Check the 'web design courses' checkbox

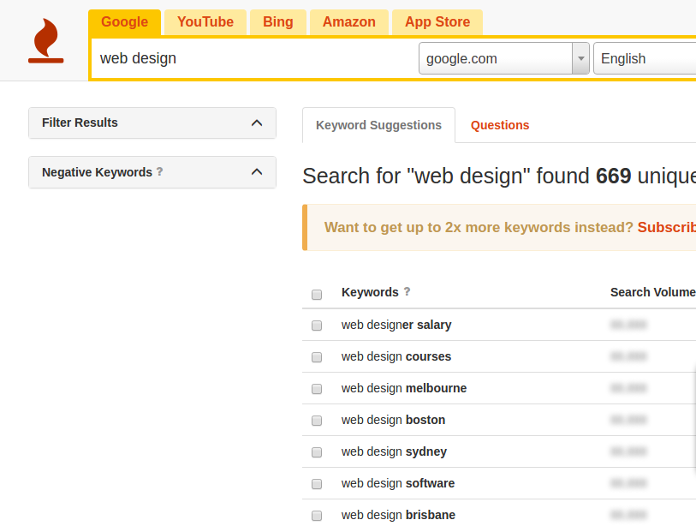(317, 357)
